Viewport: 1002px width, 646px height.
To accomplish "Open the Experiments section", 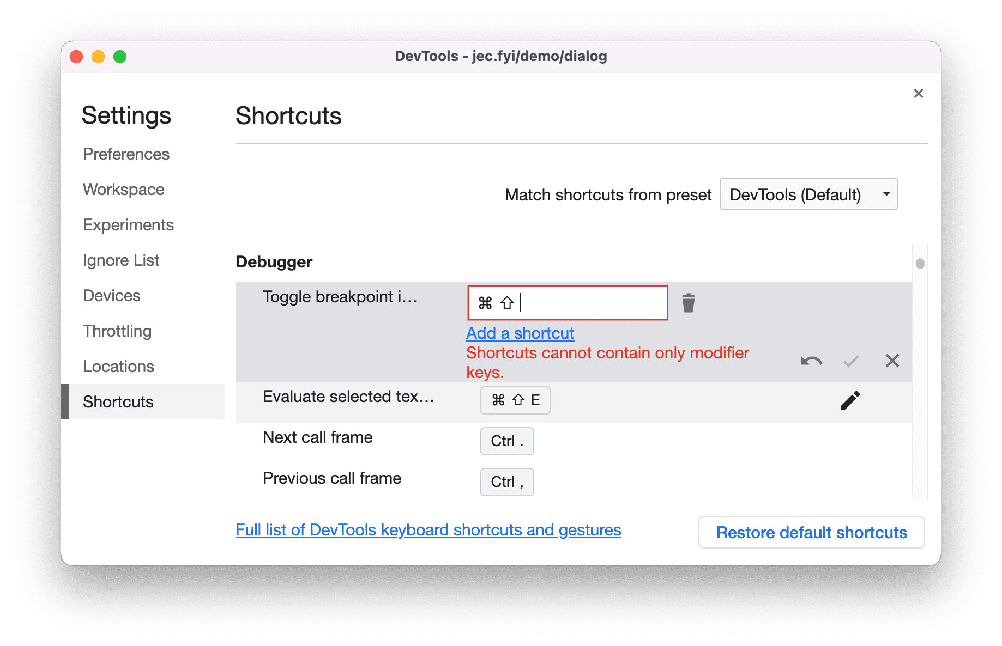I will pos(128,224).
